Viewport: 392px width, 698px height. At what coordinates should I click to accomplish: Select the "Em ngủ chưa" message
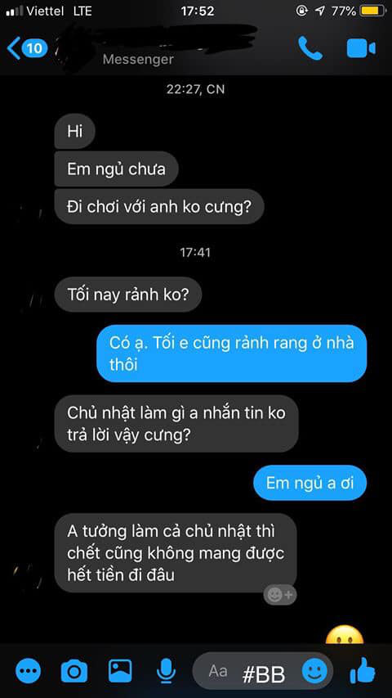coord(116,169)
